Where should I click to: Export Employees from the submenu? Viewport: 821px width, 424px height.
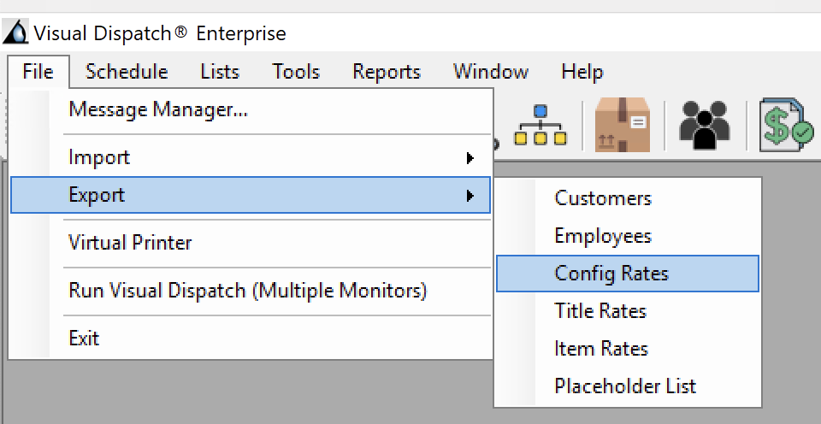click(x=627, y=236)
